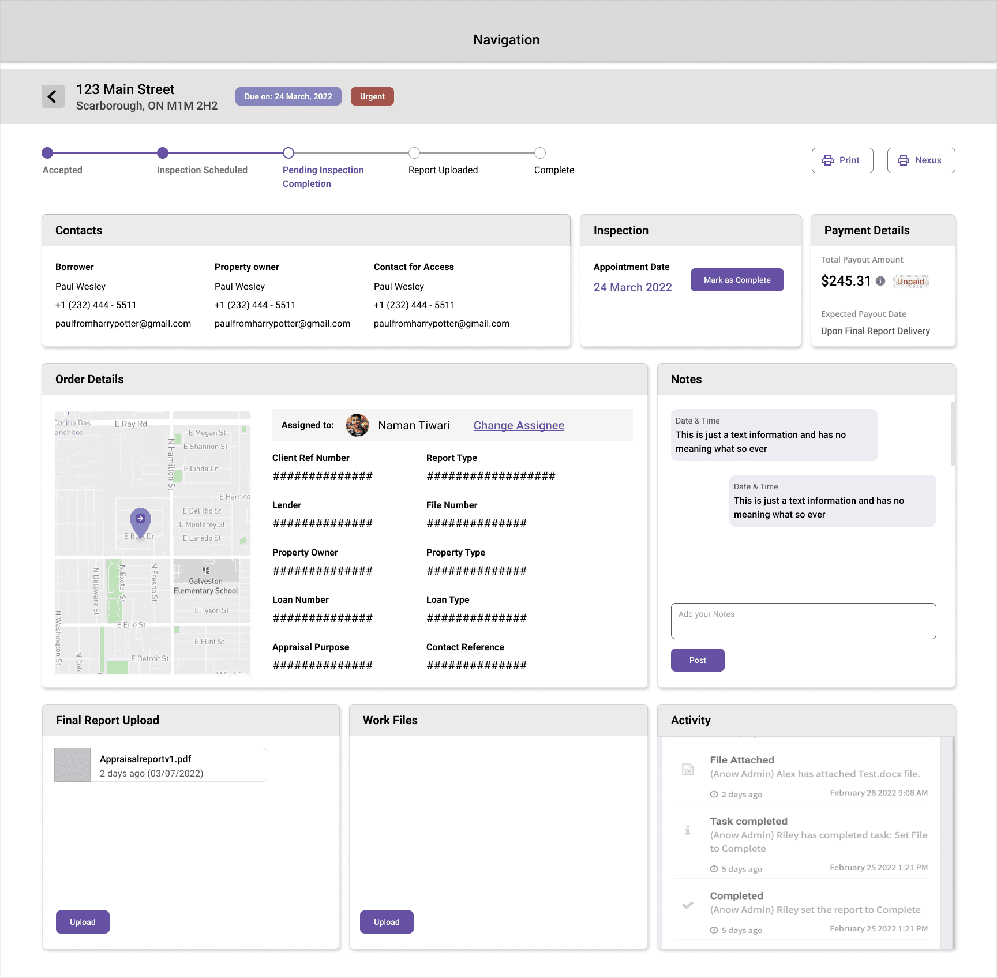Click the Add your Notes field
The width and height of the screenshot is (997, 978).
tap(803, 621)
